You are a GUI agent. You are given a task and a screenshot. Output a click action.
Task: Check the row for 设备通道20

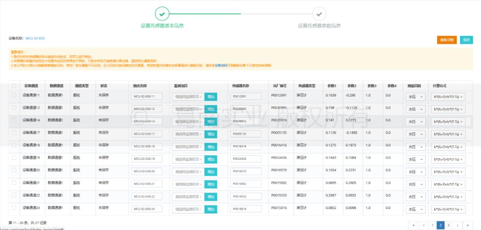[x=14, y=170]
